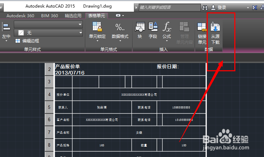264x157 pixels.
Task: Open the Featured Apps (精选应用) tab
Action: (73, 16)
